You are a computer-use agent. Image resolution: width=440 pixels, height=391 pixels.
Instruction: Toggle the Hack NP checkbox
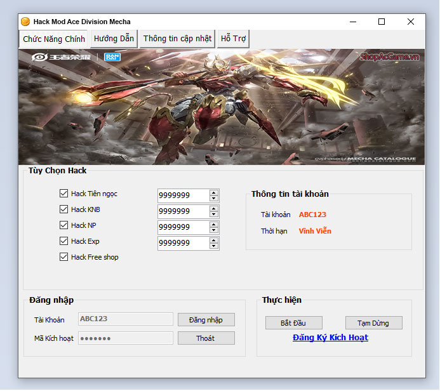coord(63,225)
